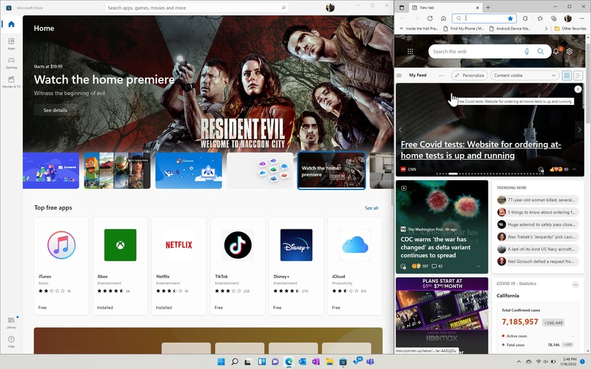
Task: Open the iCloud app card
Action: tap(355, 265)
